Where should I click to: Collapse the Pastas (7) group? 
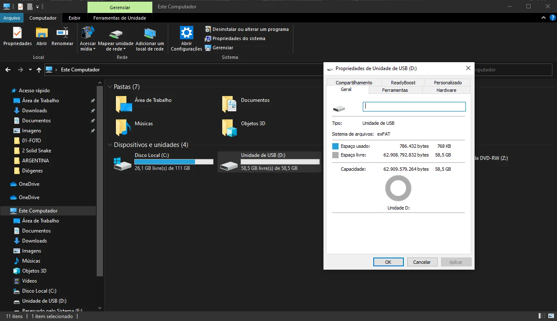tap(110, 87)
